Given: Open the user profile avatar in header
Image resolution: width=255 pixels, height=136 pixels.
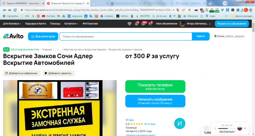Looking at the screenshot, I should [x=182, y=24].
